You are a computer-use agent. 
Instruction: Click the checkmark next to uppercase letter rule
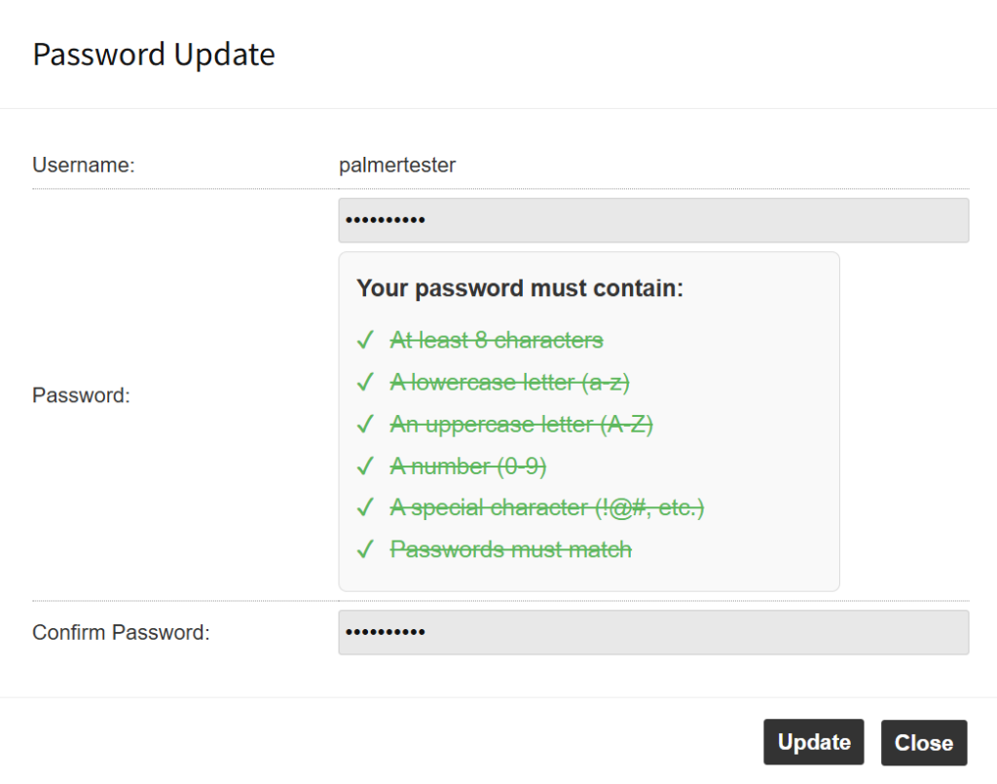coord(366,425)
